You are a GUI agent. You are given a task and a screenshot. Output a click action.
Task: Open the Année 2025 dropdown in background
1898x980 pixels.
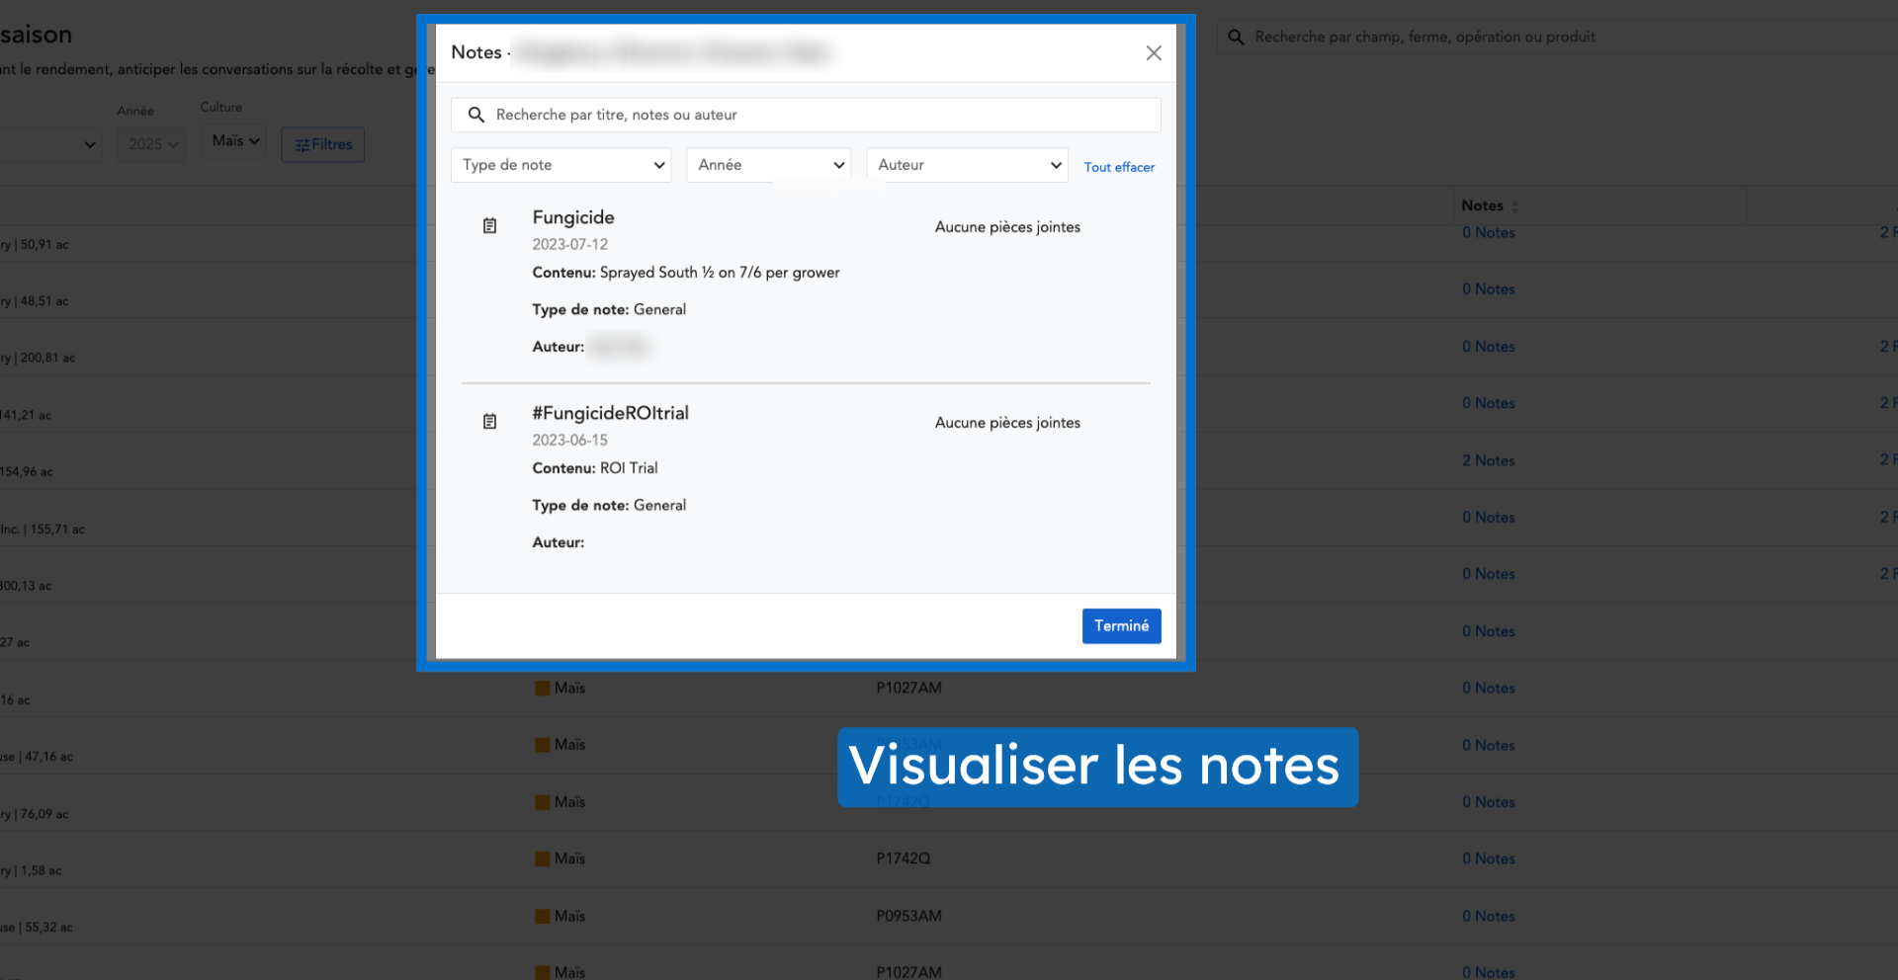click(151, 144)
